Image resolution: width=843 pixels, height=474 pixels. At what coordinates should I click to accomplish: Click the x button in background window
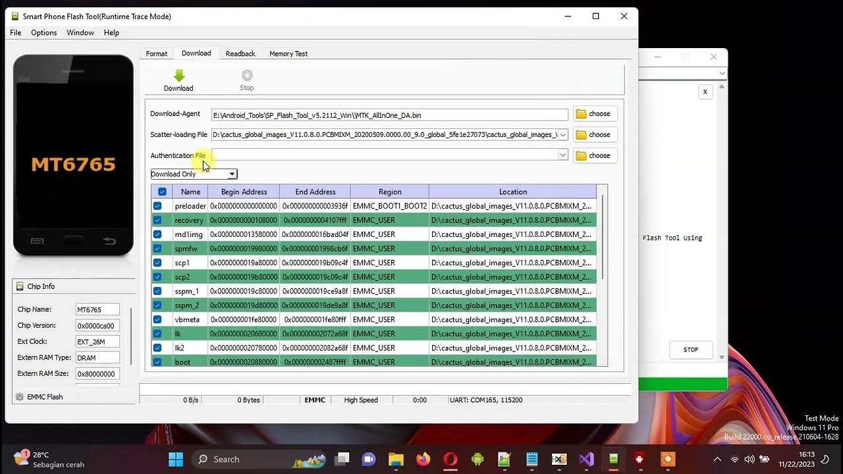(x=705, y=92)
